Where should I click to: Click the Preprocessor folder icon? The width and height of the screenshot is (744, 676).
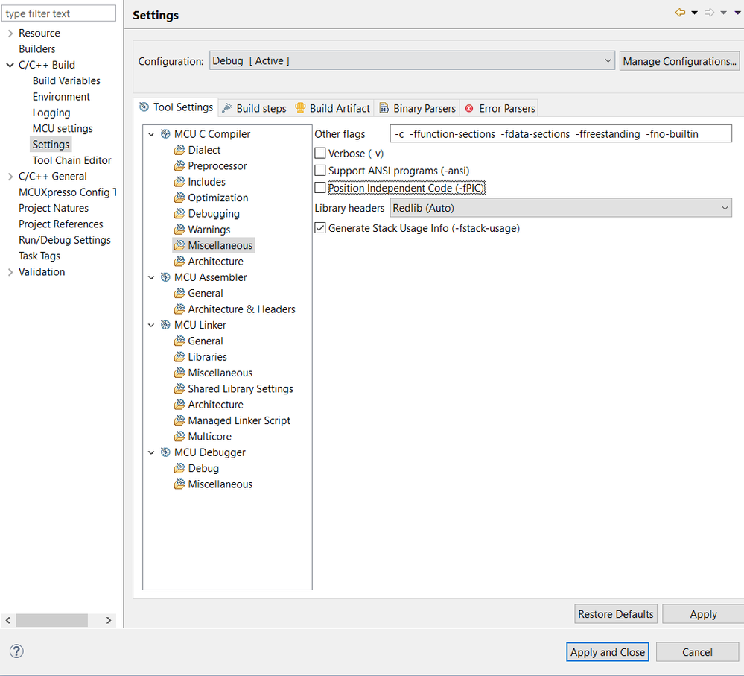point(179,165)
